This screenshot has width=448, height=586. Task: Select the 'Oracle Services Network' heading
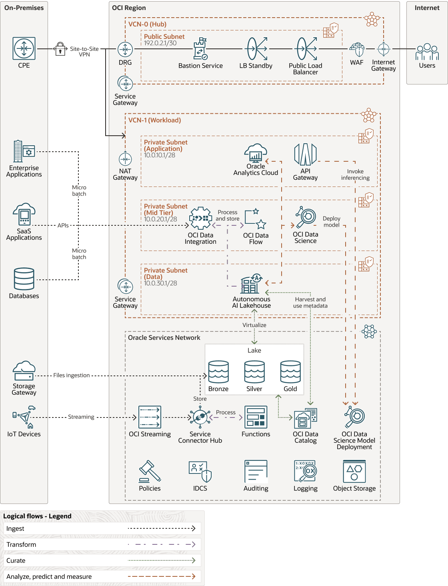pyautogui.click(x=164, y=337)
